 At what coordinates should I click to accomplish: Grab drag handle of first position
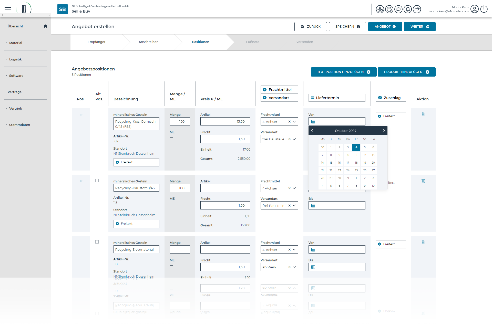click(81, 115)
